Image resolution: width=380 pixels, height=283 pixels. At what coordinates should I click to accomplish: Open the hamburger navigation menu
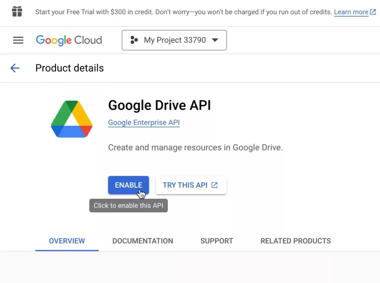(18, 40)
